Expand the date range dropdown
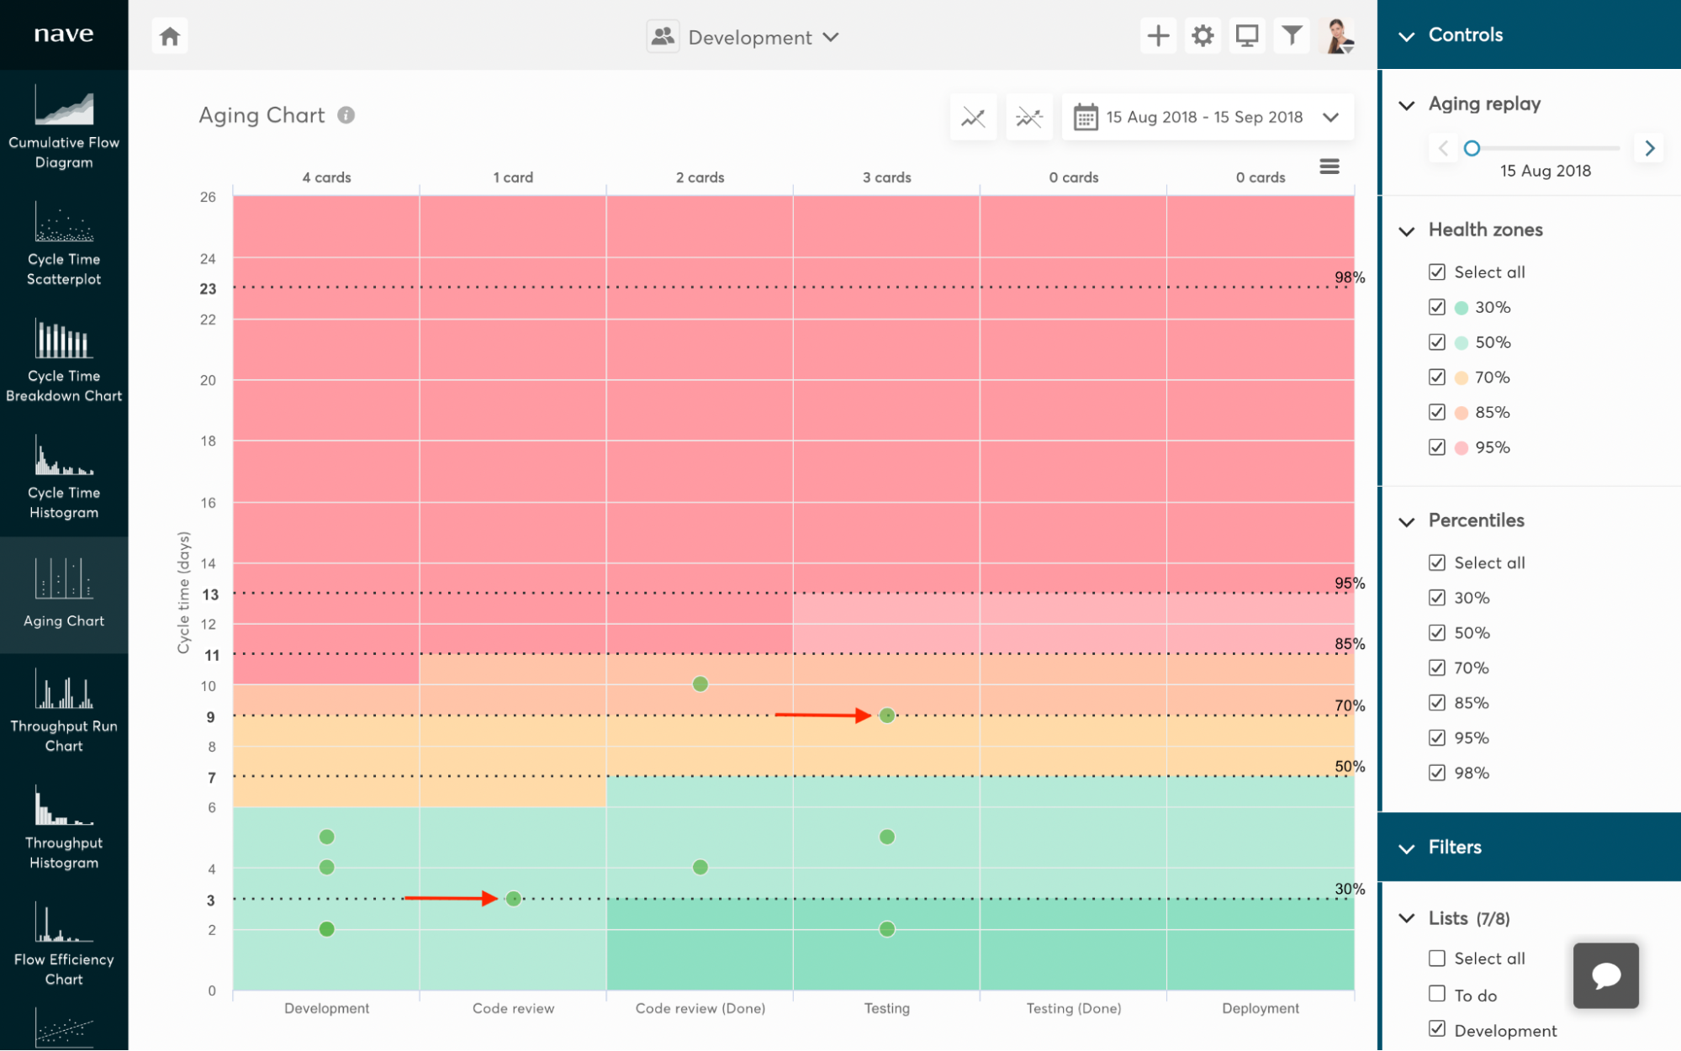 (x=1330, y=117)
